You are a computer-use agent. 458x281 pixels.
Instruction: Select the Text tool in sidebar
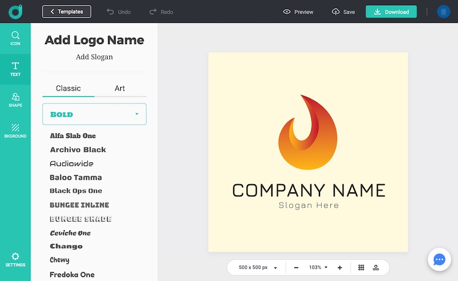click(15, 69)
